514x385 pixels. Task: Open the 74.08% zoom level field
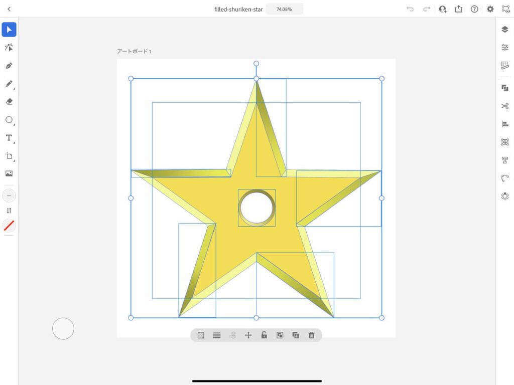click(284, 9)
